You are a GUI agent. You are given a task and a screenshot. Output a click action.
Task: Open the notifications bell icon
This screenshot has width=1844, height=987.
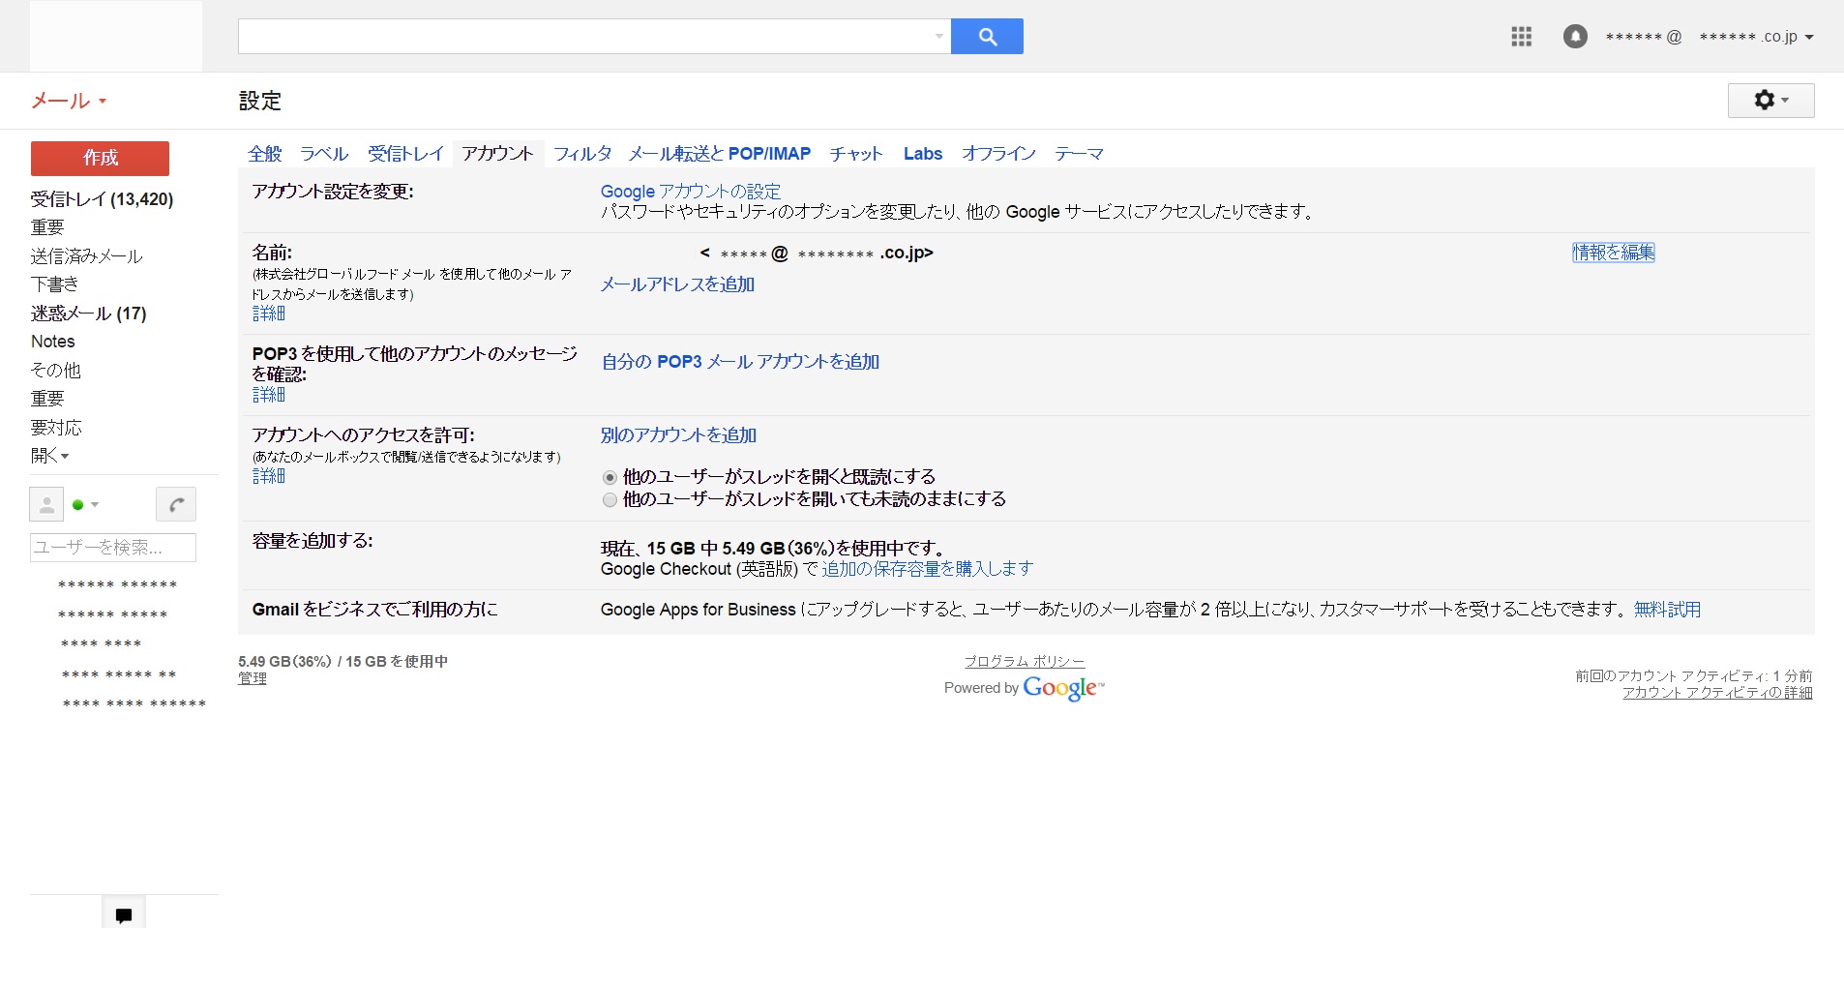tap(1575, 37)
